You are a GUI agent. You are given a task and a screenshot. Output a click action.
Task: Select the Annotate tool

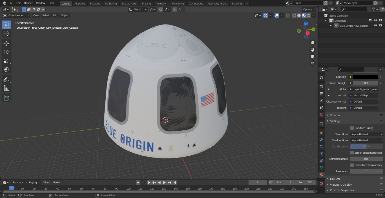coord(6,79)
